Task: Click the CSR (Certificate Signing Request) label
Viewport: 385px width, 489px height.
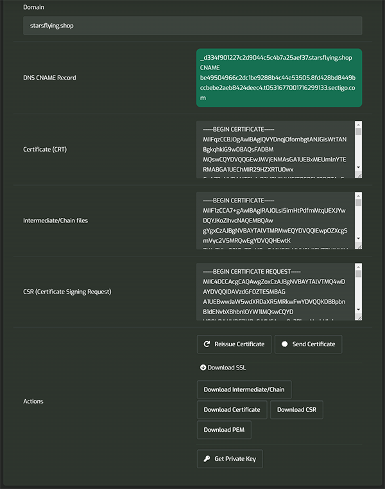Action: point(67,292)
